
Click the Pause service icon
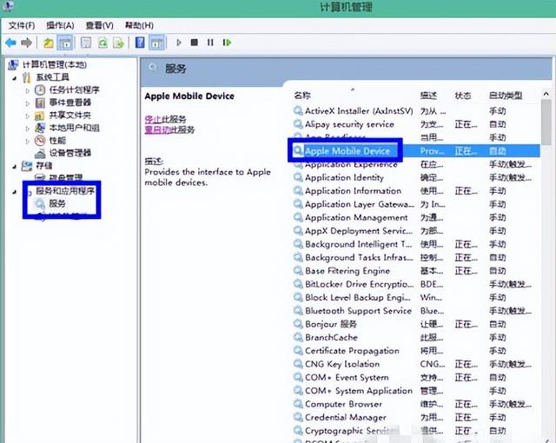[210, 43]
